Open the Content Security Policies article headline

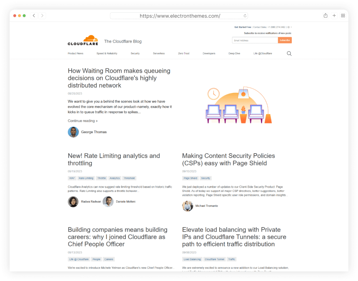click(x=229, y=159)
